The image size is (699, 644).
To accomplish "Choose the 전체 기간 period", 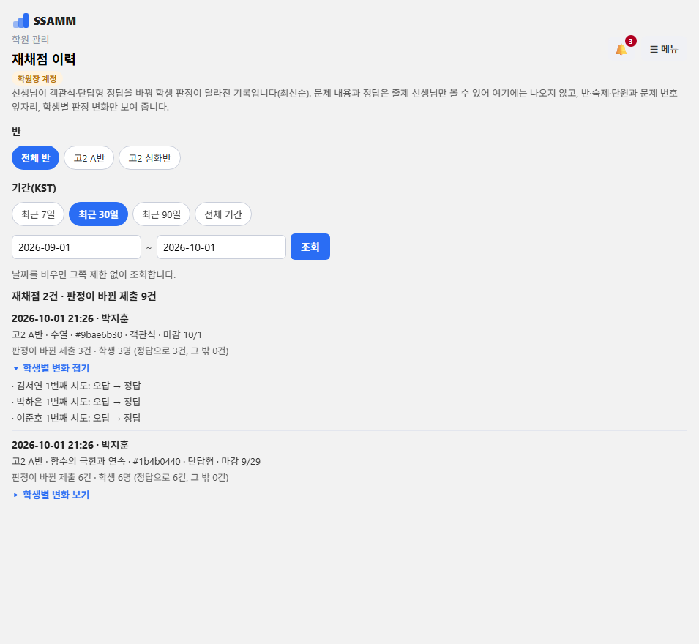I will coord(223,214).
